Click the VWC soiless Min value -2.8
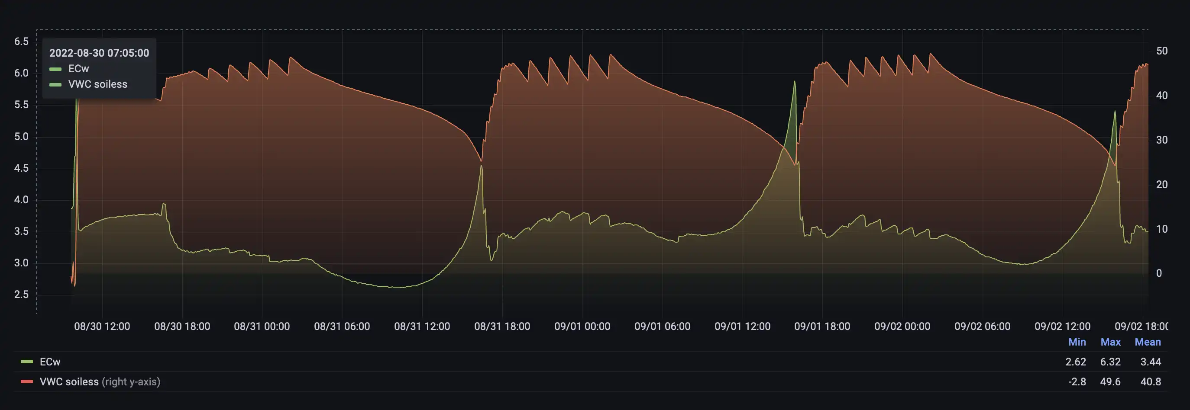Screen dimensions: 1190x410 click(1077, 382)
